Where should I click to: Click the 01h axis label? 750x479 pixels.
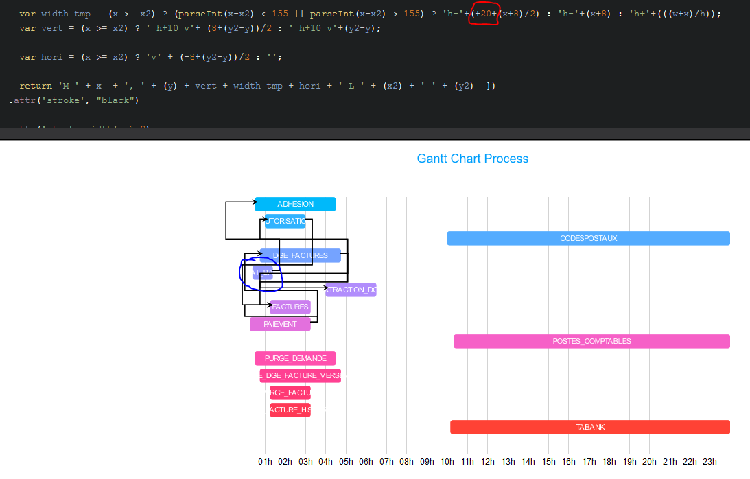265,462
